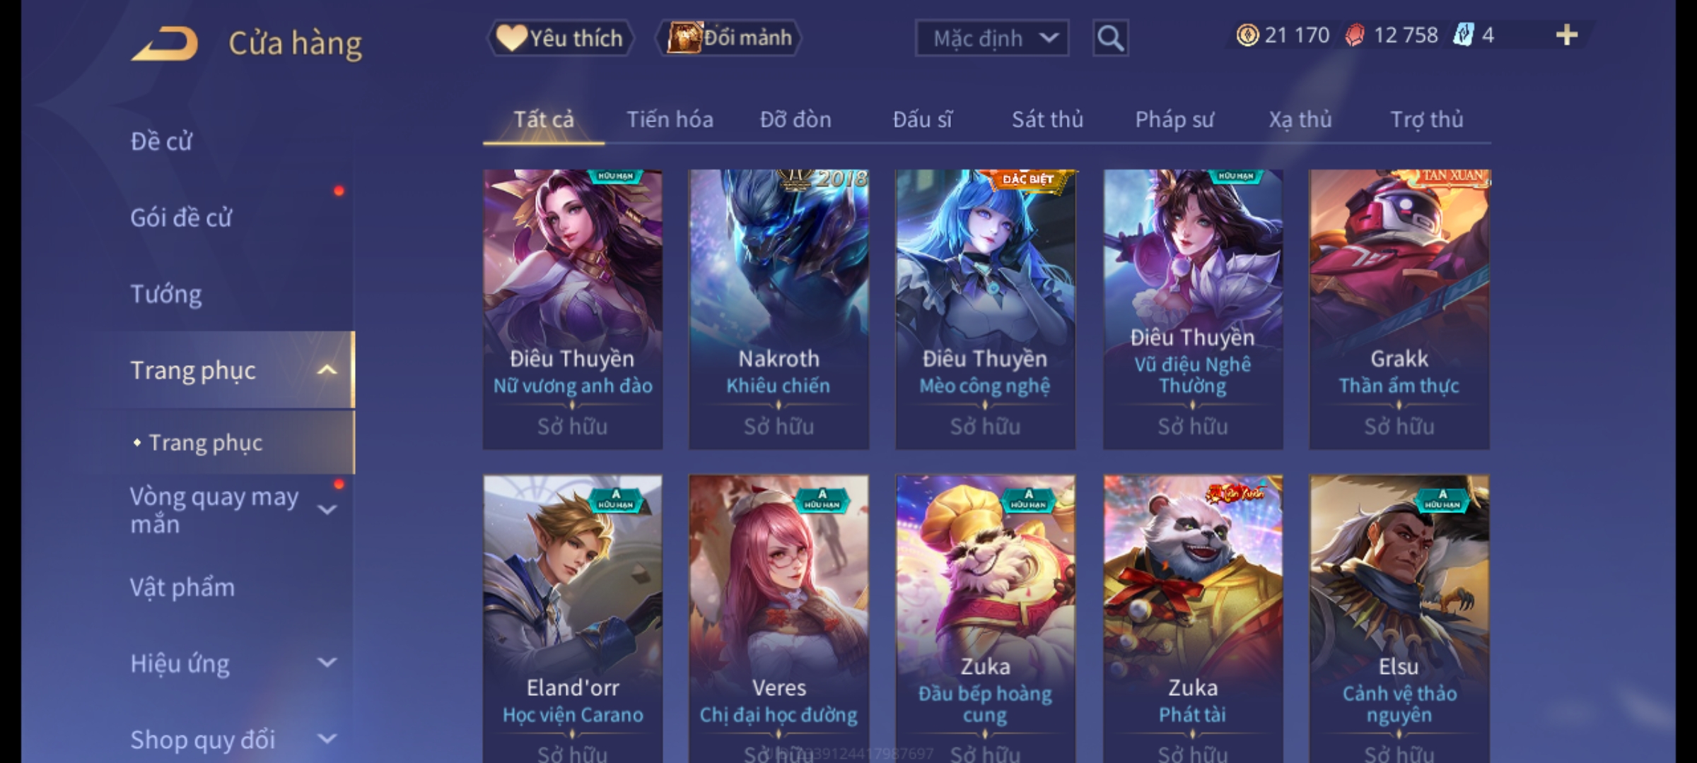This screenshot has width=1697, height=763.
Task: Open Đổi mảnh fragment exchange
Action: pyautogui.click(x=729, y=38)
